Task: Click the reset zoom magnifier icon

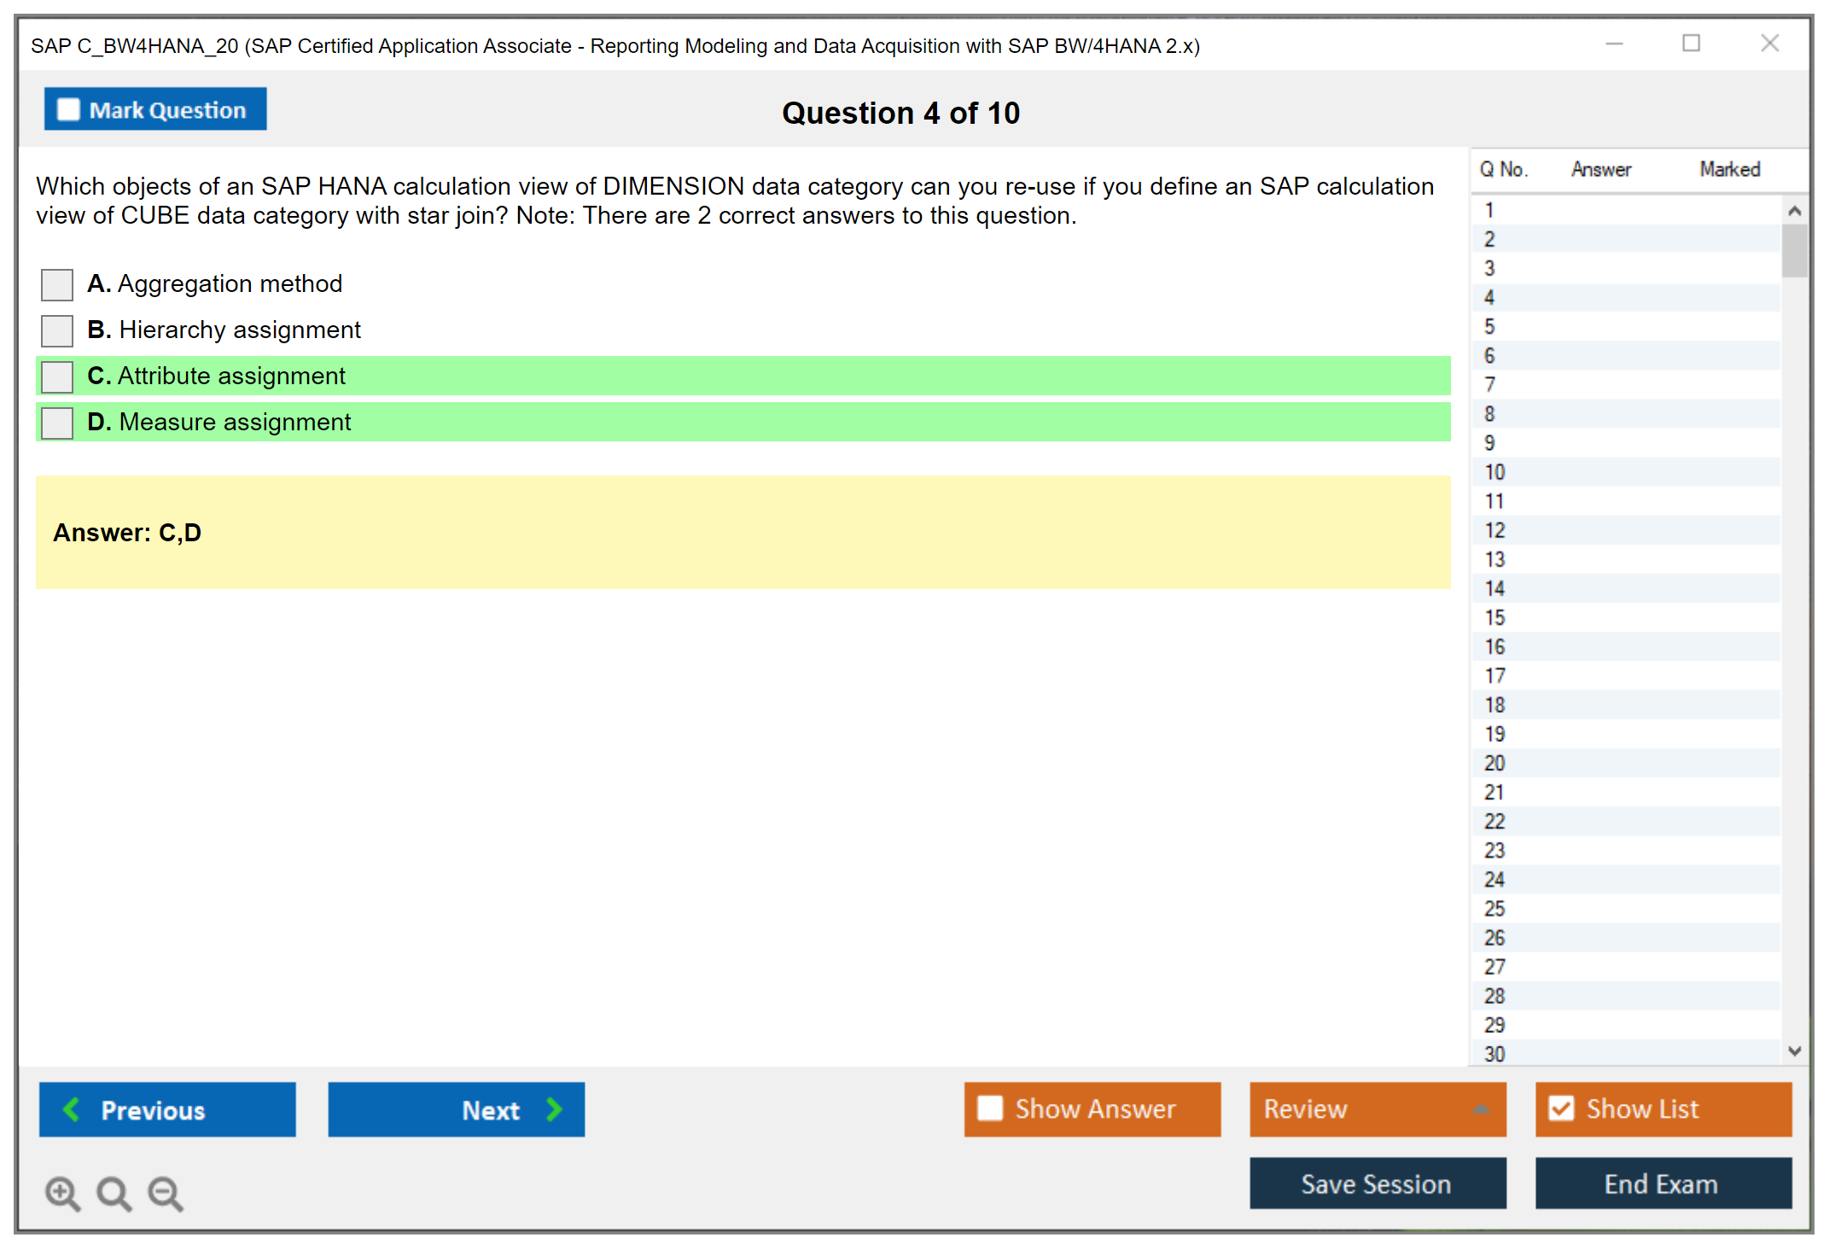Action: 114,1193
